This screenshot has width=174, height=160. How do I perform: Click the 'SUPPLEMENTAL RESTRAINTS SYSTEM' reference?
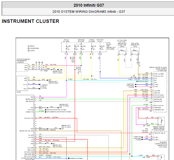click(59, 112)
